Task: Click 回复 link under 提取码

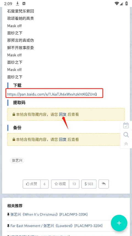Action: click(x=63, y=114)
